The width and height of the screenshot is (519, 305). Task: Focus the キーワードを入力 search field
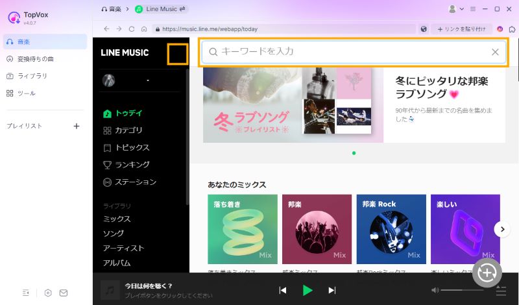[354, 52]
